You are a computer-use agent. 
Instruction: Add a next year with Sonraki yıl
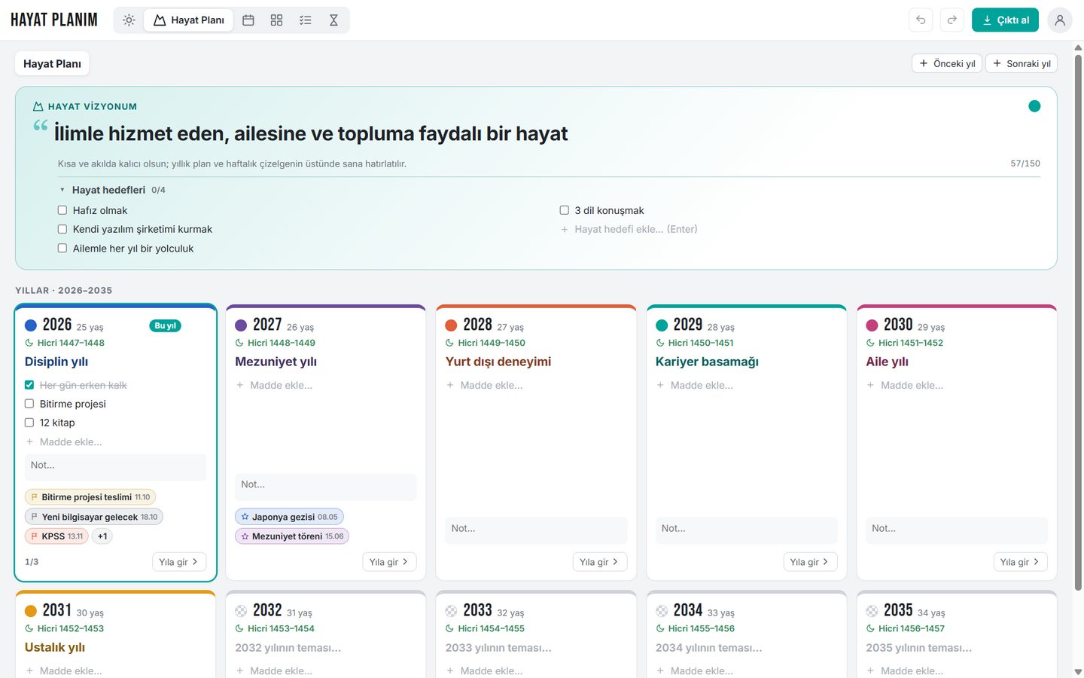point(1022,63)
